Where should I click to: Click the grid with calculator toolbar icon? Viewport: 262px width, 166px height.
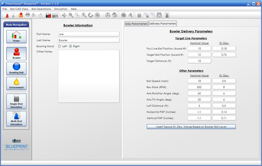coord(146,15)
